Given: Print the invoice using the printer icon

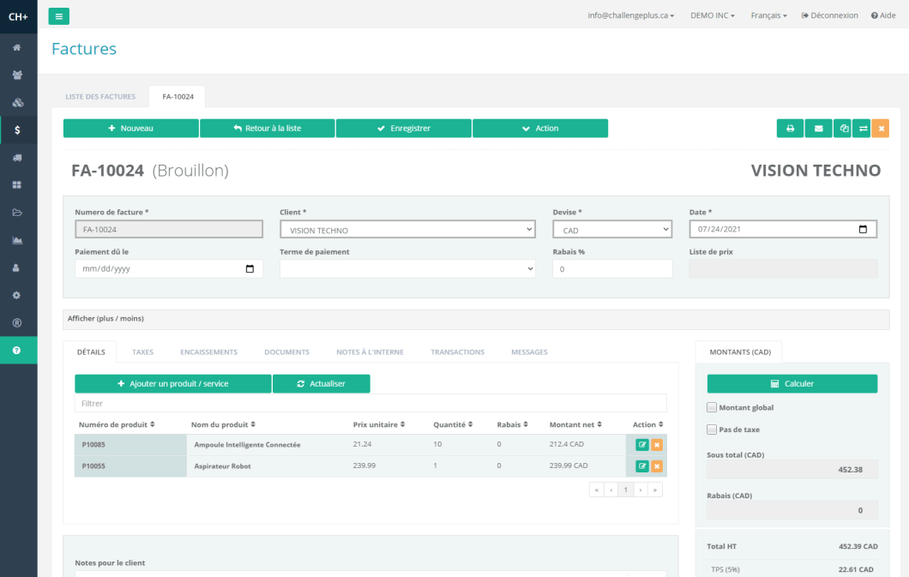Looking at the screenshot, I should coord(790,129).
